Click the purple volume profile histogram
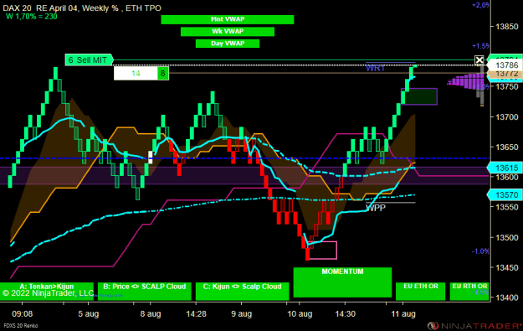The image size is (523, 331). [465, 81]
